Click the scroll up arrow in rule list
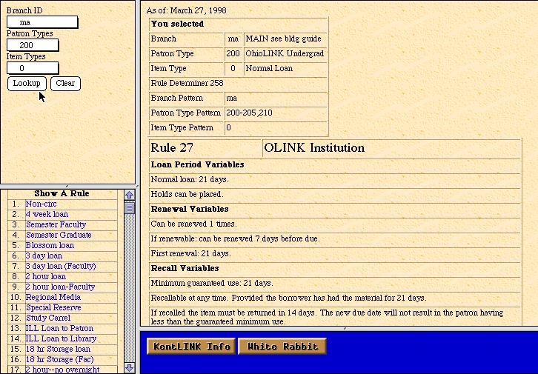538x374 pixels. click(130, 195)
